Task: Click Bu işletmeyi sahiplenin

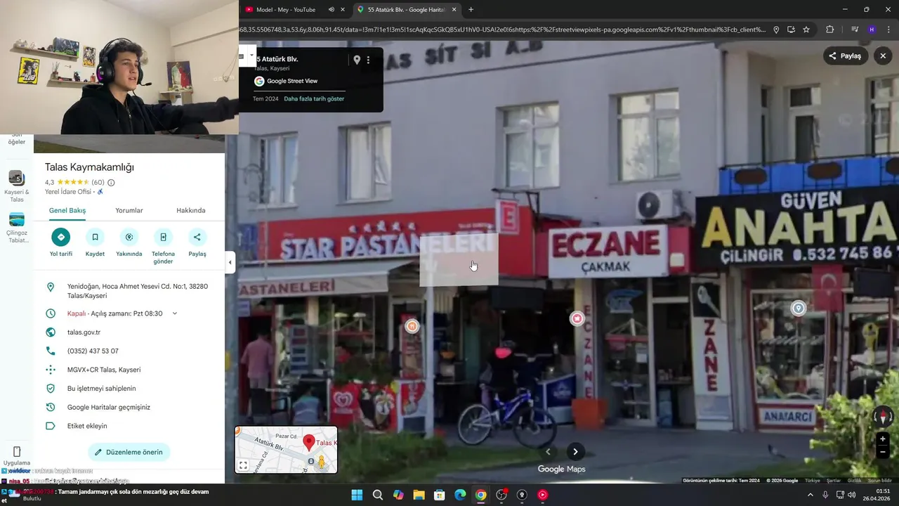Action: 102,389
